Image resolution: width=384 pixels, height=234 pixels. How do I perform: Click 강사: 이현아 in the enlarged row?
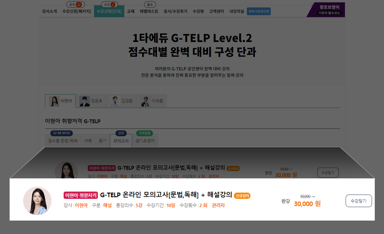coord(75,205)
